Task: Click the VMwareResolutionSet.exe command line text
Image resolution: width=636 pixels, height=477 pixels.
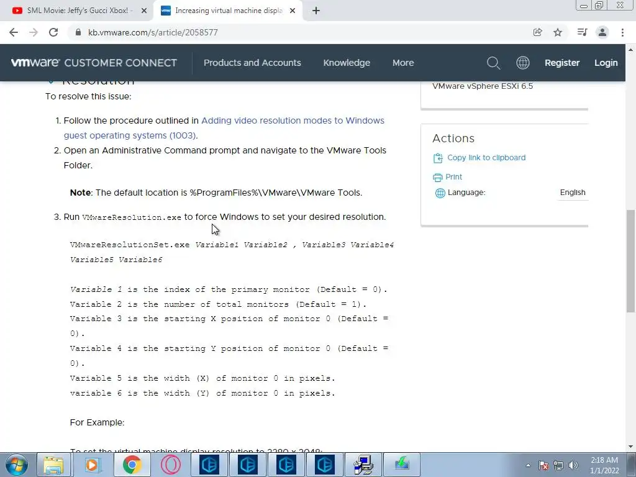Action: (232, 252)
